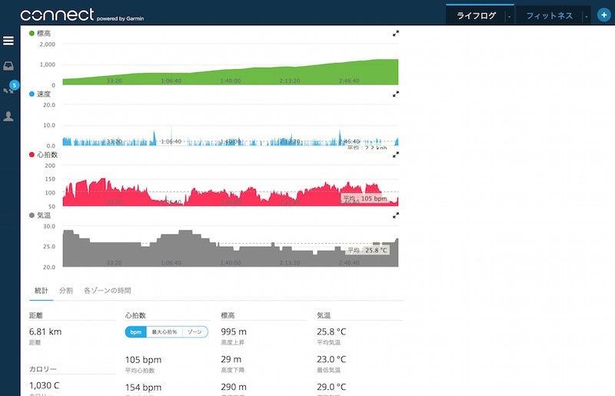Click the 995 m elevation gain value
Screen dimensions: 615x396
[x=234, y=331]
